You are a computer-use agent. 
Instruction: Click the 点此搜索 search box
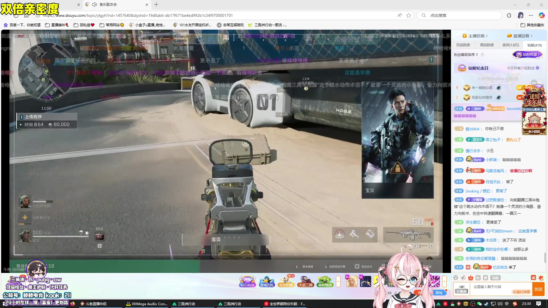pos(459,15)
